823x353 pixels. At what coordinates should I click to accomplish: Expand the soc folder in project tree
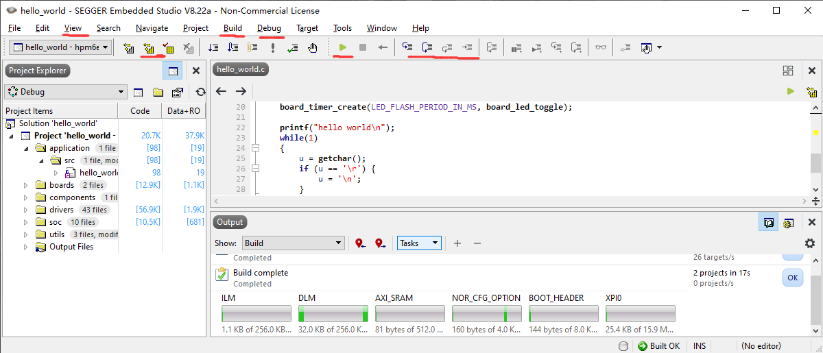(27, 222)
